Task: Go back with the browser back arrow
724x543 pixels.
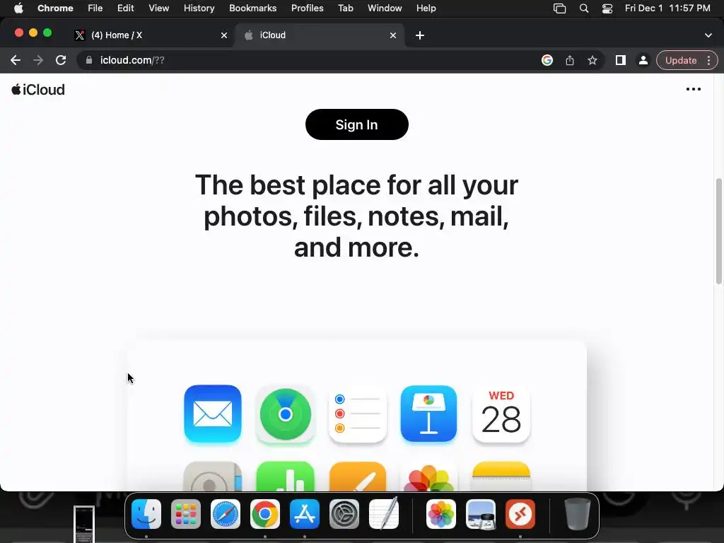Action: coord(16,61)
